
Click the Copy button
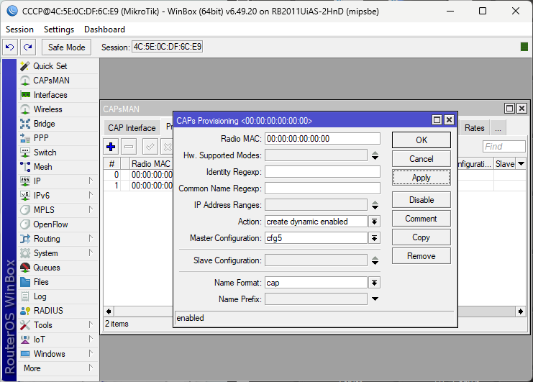[422, 237]
